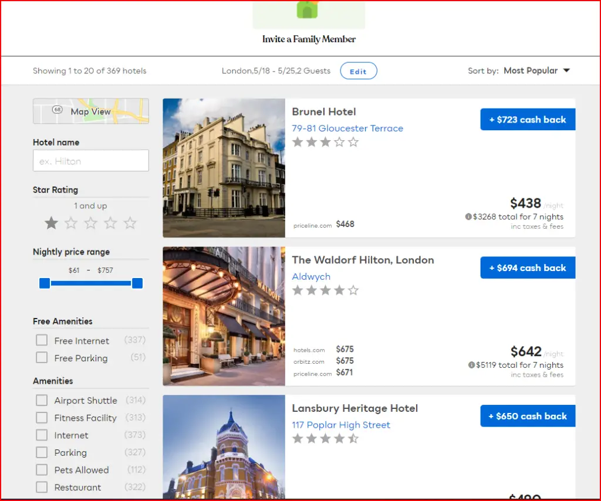
Task: Check the Airport Shuttle amenity
Action: (x=42, y=400)
